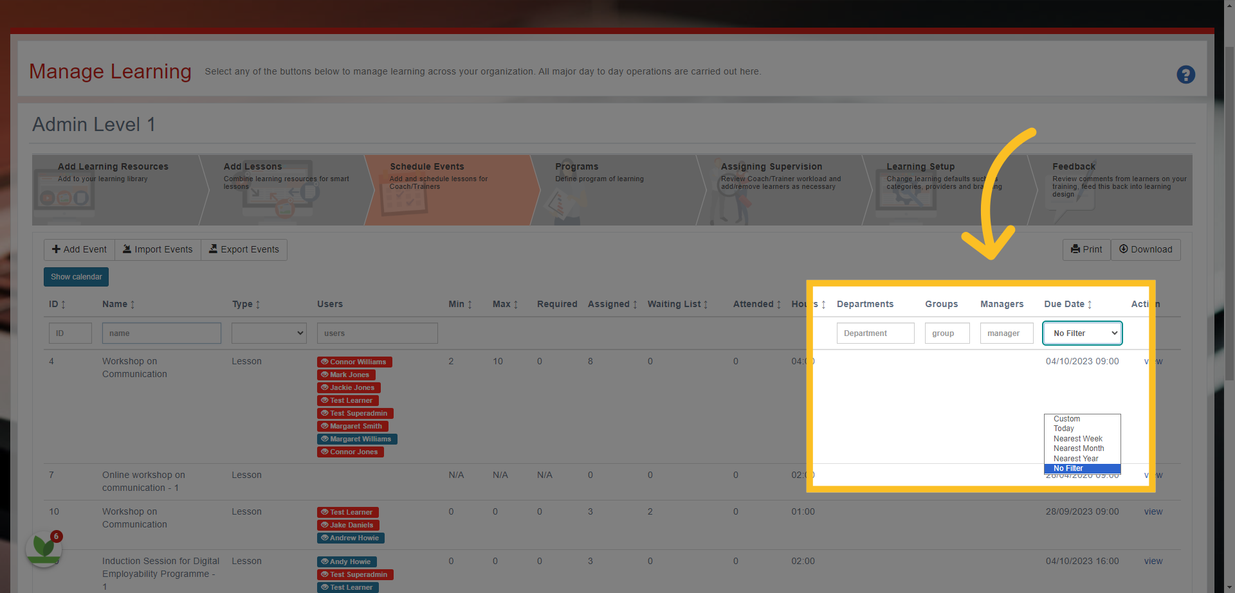Click the group filter input
1235x593 pixels.
[947, 333]
